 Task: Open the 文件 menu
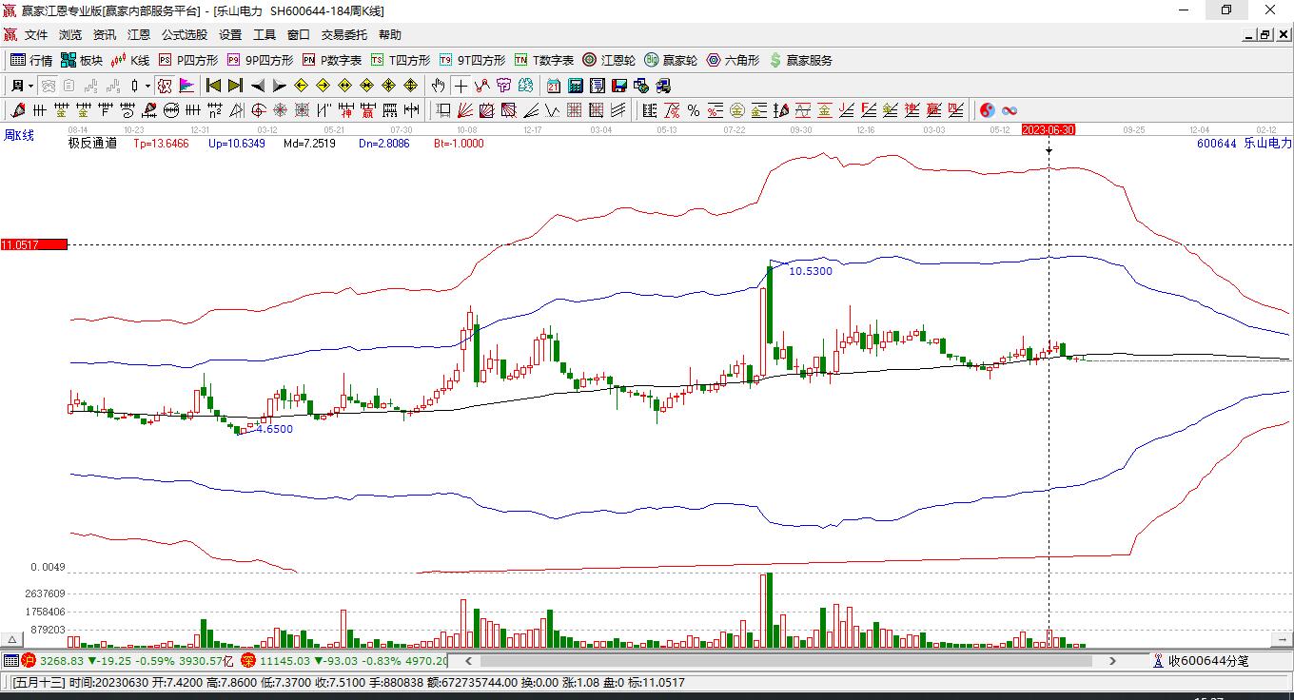point(36,34)
